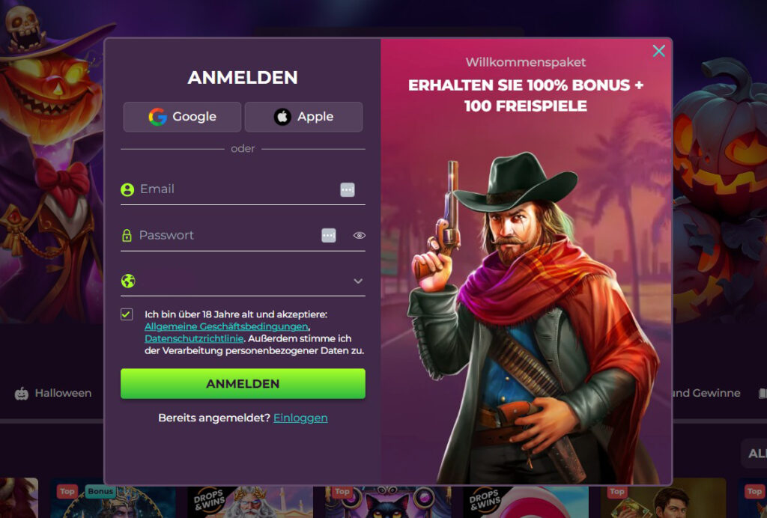Expand the country dropdown chevron

tap(358, 281)
